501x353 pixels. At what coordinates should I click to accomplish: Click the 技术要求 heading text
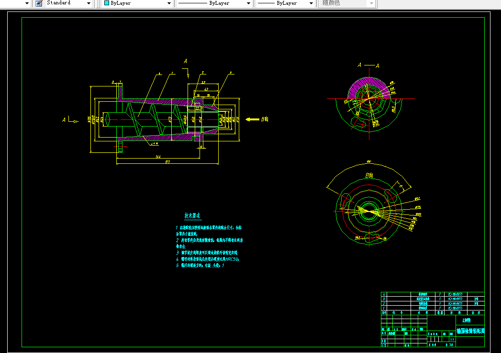[x=192, y=215]
